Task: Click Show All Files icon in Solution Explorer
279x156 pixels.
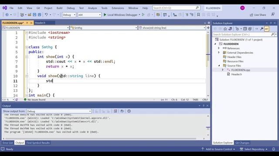Action: 250,29
